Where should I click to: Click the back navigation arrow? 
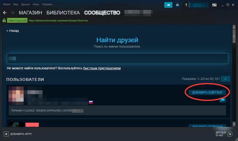coord(5,13)
